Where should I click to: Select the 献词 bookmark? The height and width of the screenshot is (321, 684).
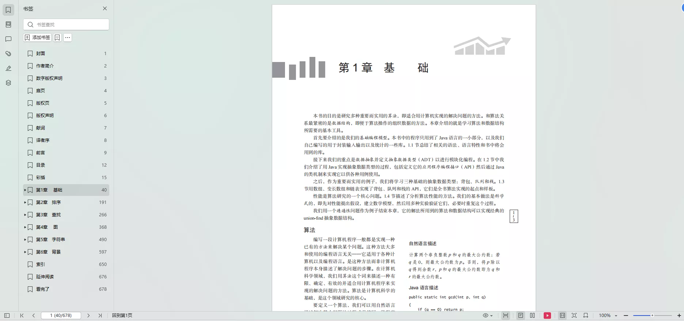(66, 128)
